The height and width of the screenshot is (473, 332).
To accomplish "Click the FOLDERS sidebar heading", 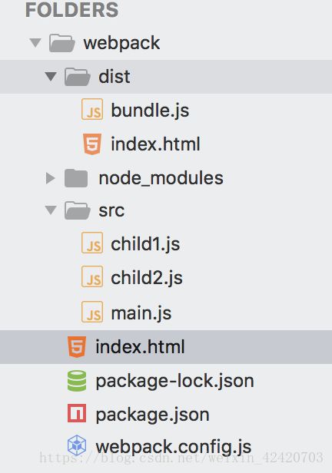I will (71, 10).
